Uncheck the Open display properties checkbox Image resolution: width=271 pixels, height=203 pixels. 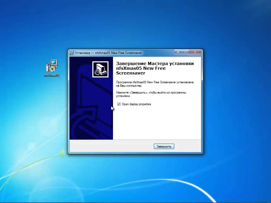[x=119, y=104]
